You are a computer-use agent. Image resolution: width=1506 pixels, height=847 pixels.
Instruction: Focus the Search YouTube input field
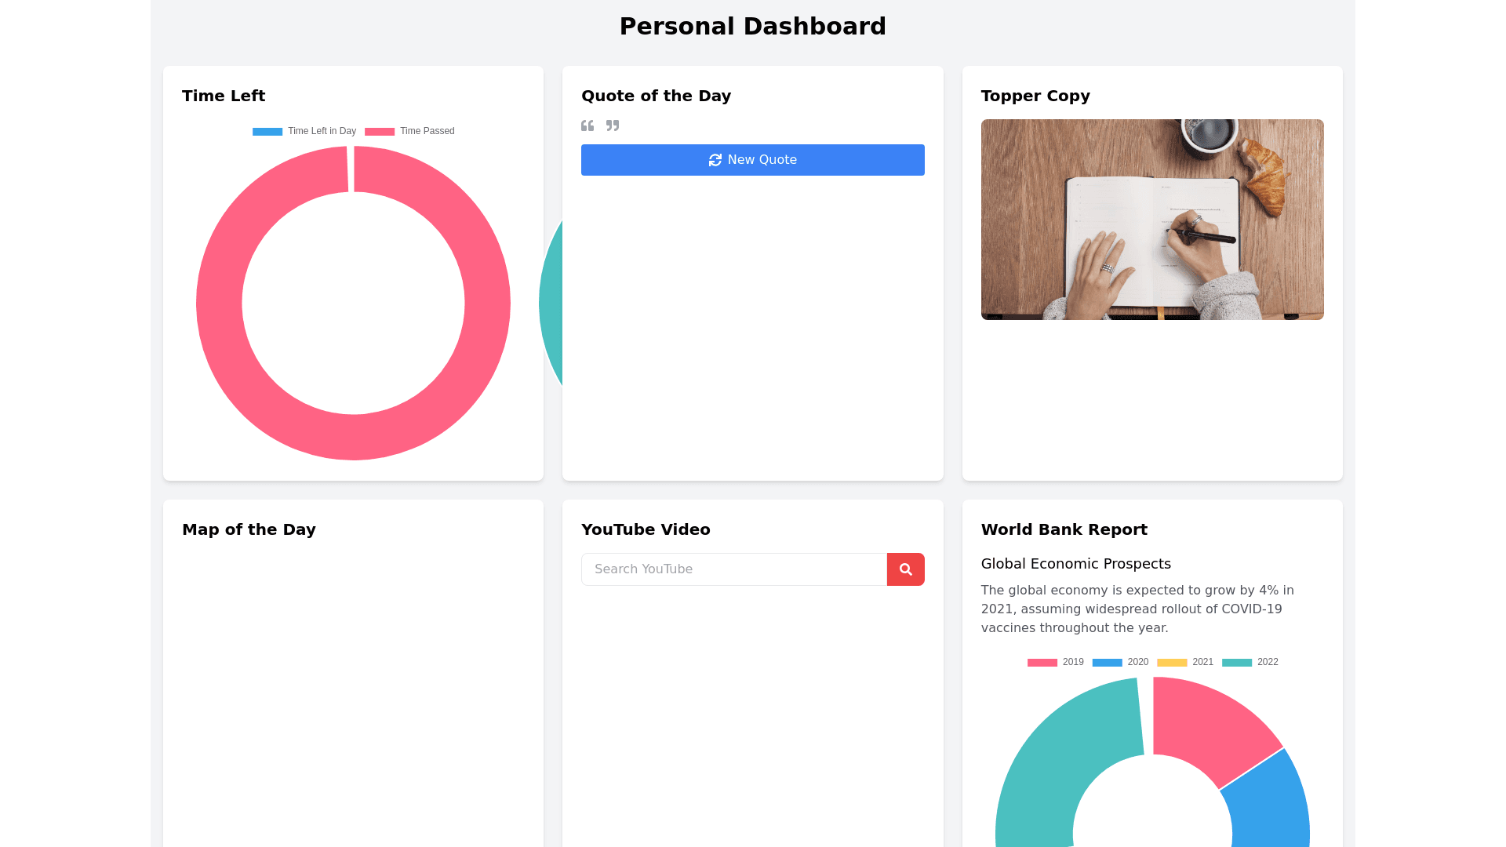733,569
